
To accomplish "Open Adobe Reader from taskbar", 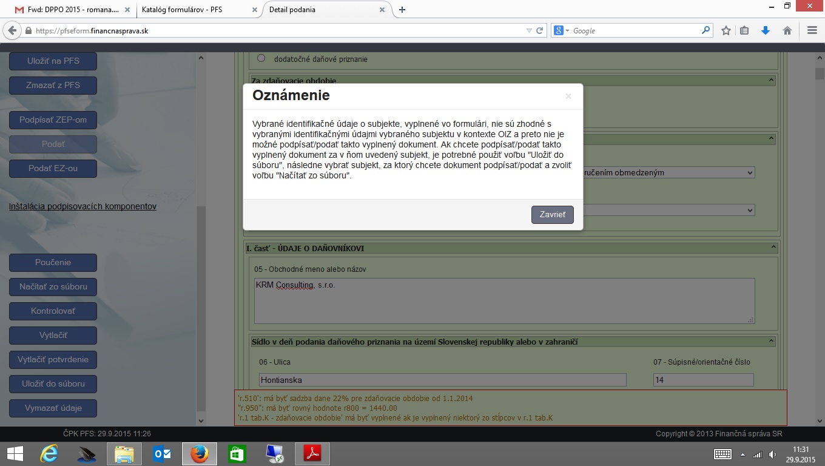I will tap(312, 454).
